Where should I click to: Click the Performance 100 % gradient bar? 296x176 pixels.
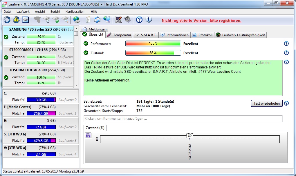coord(153,43)
